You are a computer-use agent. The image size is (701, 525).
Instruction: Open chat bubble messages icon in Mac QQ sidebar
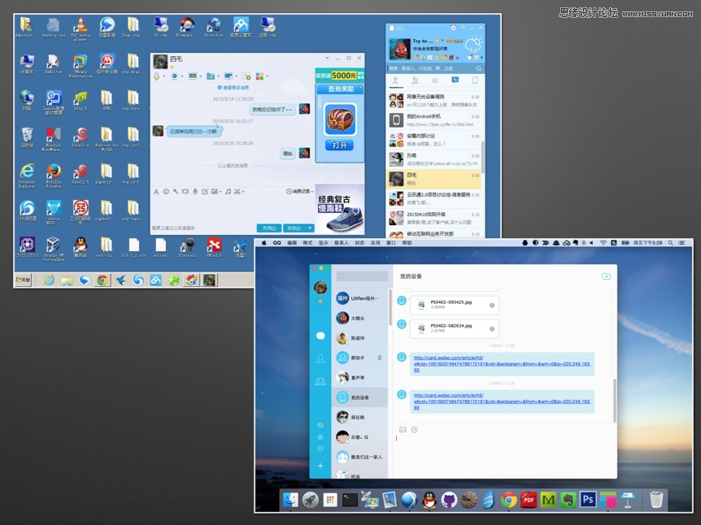tap(320, 336)
